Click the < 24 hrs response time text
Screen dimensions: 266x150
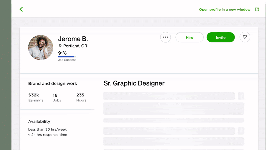click(x=48, y=135)
